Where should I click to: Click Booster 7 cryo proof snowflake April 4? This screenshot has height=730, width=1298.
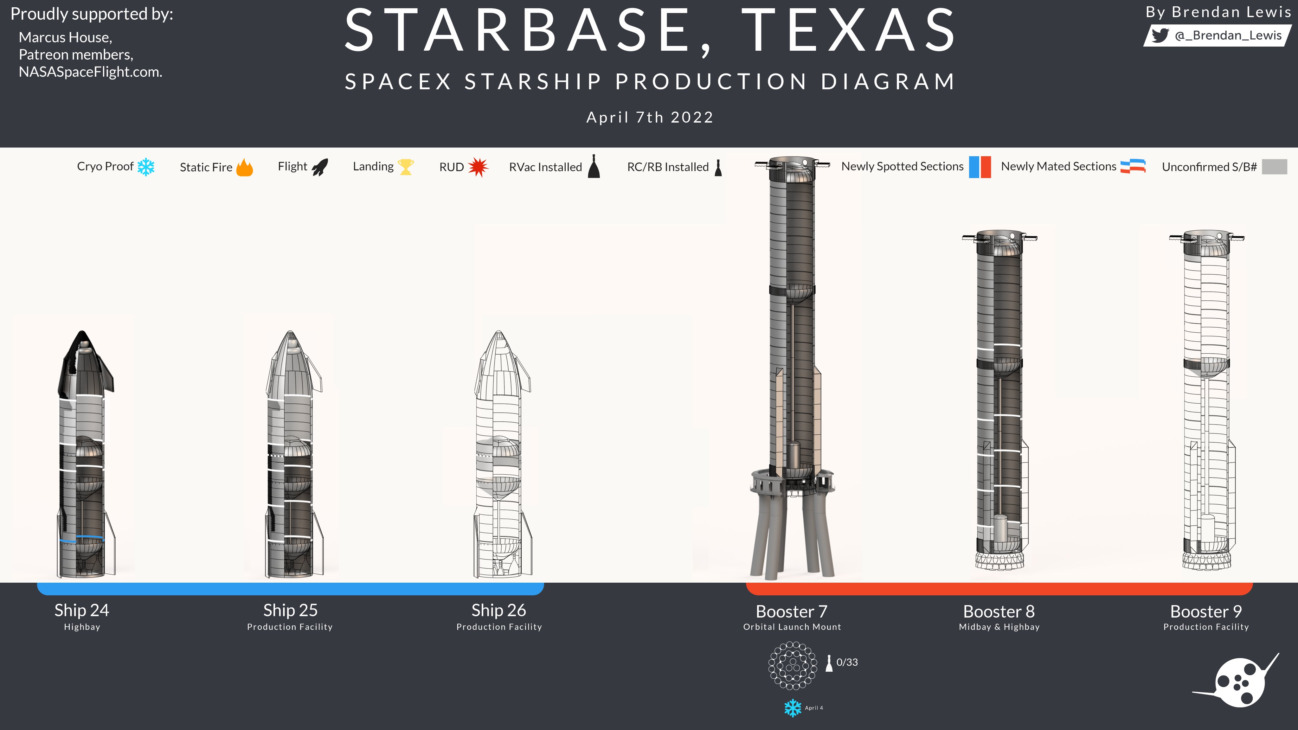pos(793,708)
